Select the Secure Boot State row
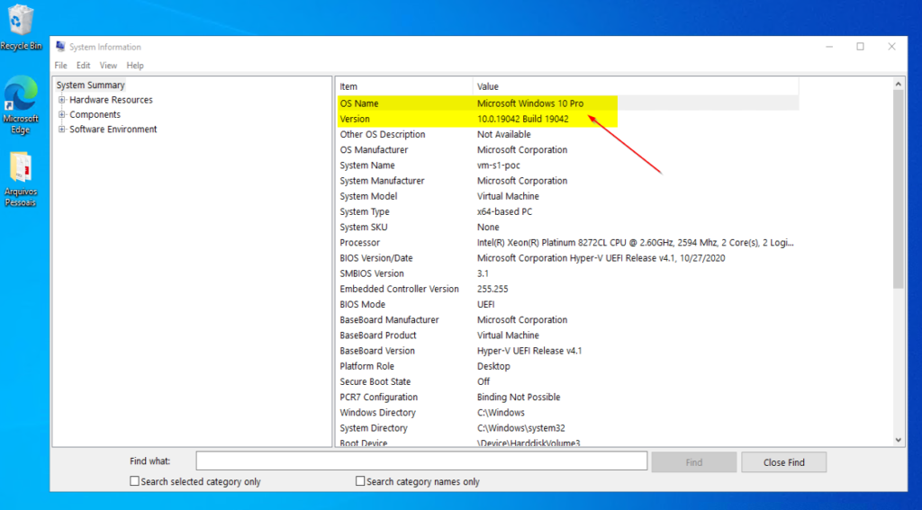The height and width of the screenshot is (510, 922). [x=567, y=382]
